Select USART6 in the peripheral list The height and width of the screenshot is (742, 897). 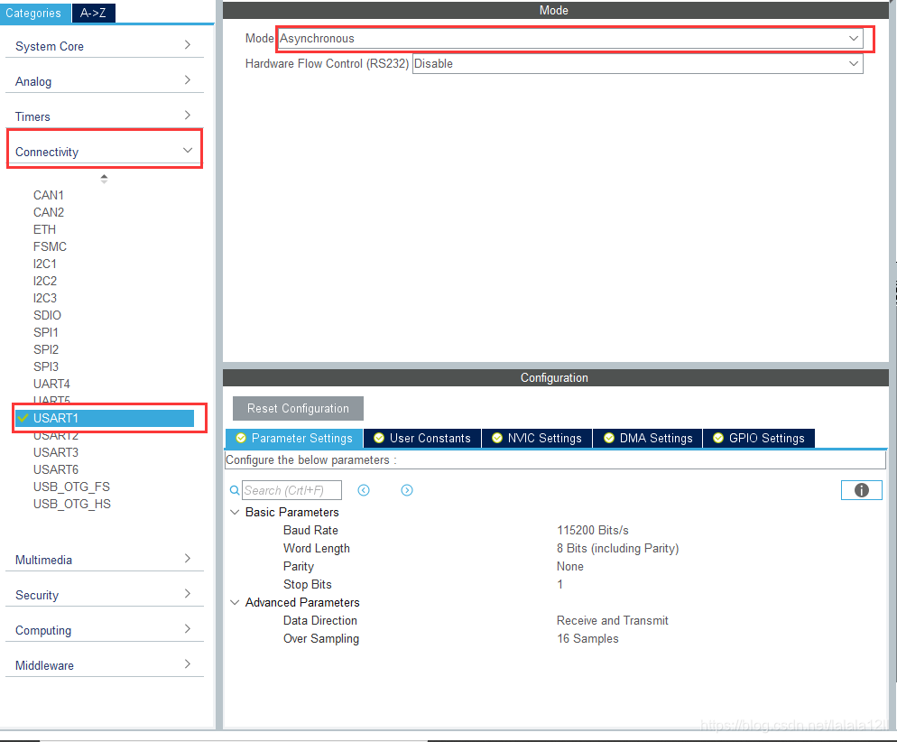(x=55, y=469)
